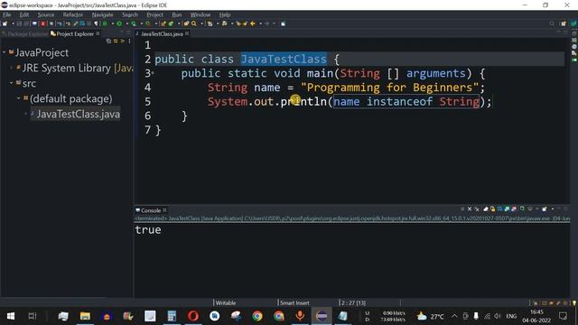This screenshot has height=325, width=578.
Task: Open the Run button dropdown arrow
Action: point(126,23)
